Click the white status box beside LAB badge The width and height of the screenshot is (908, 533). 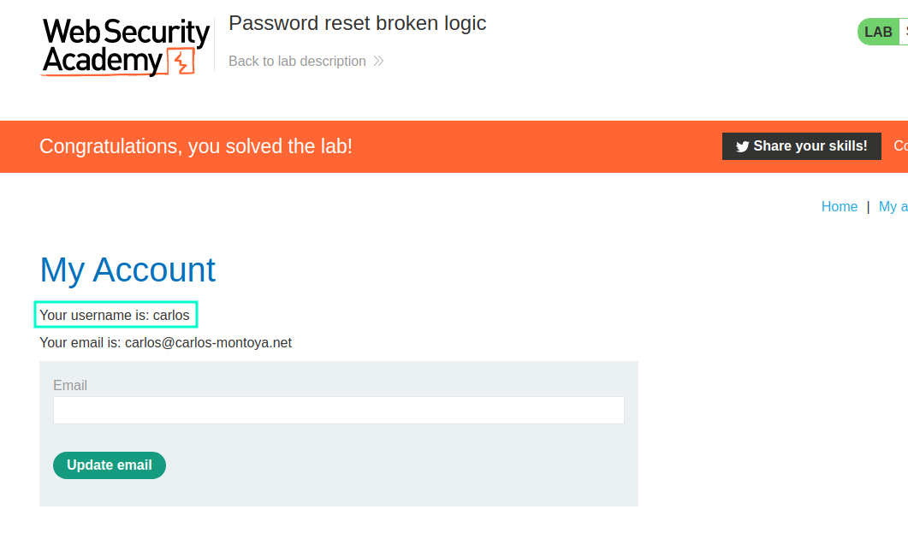point(904,32)
